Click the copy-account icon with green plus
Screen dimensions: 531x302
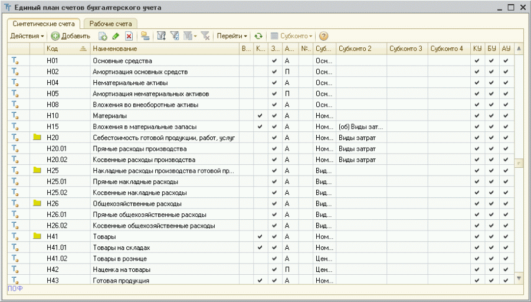tap(103, 36)
